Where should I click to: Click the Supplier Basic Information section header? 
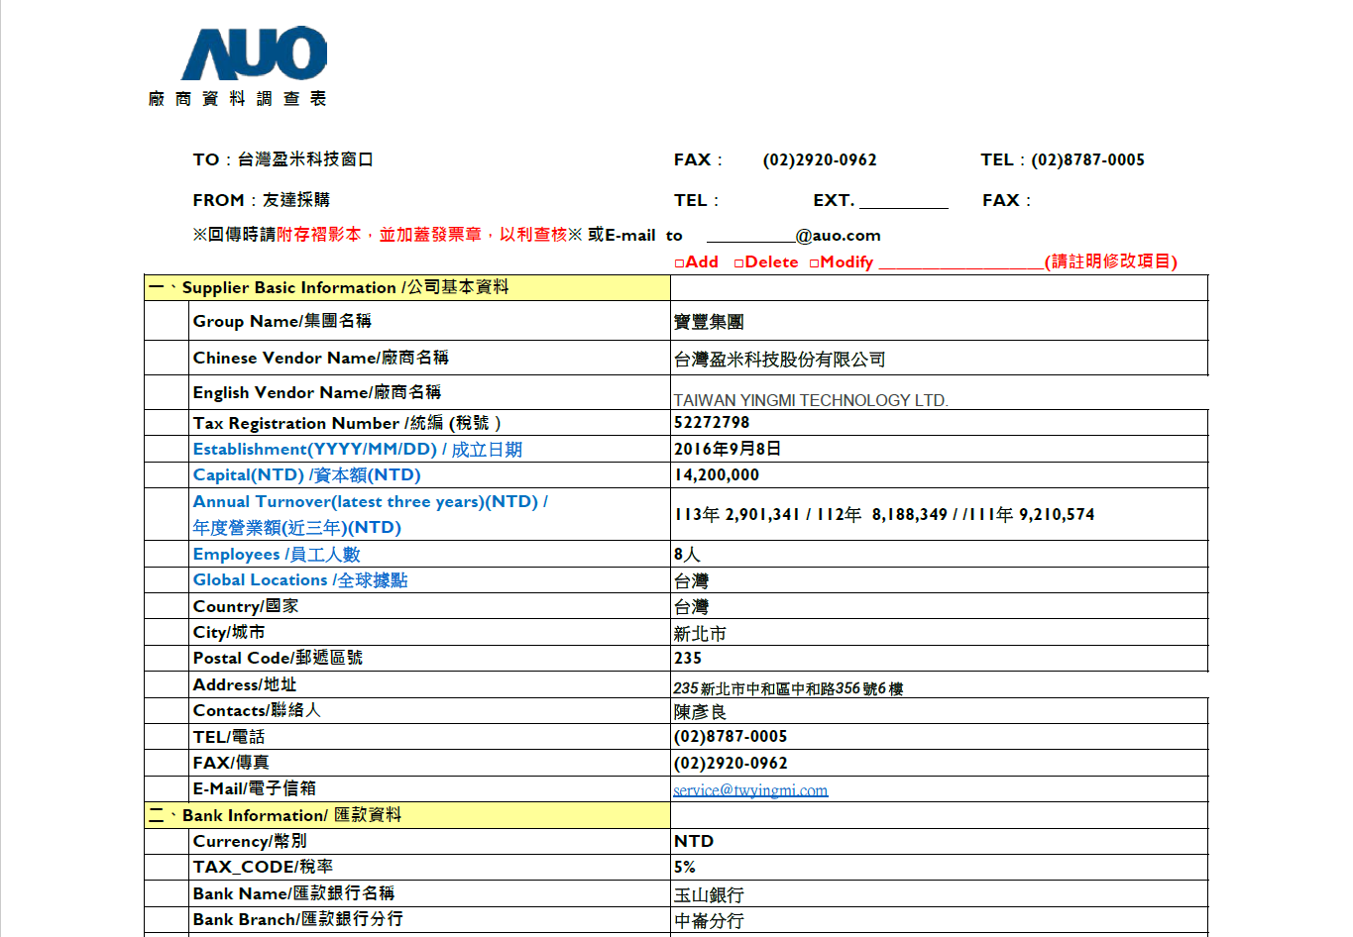pyautogui.click(x=406, y=288)
